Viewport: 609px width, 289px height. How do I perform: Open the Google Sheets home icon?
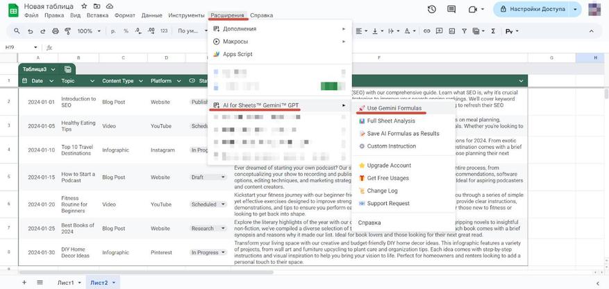click(14, 10)
